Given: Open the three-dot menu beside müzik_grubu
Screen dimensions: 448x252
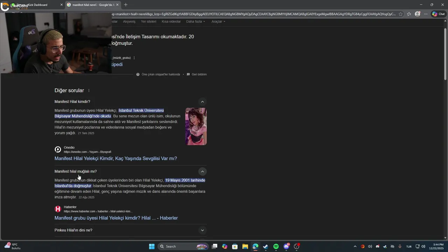Looking at the screenshot, I should click(x=134, y=58).
